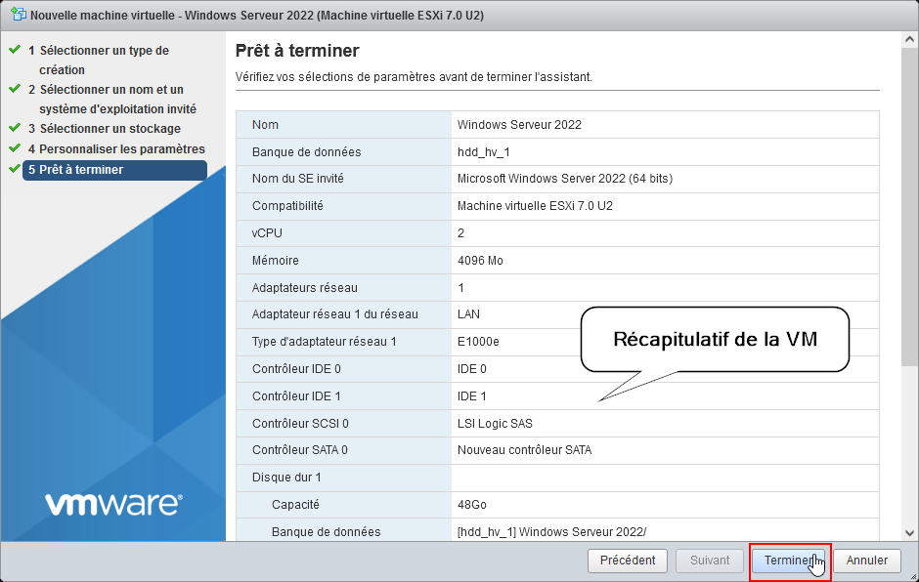The image size is (919, 582).
Task: Click the 'Prêt à terminer' heading
Action: click(297, 51)
